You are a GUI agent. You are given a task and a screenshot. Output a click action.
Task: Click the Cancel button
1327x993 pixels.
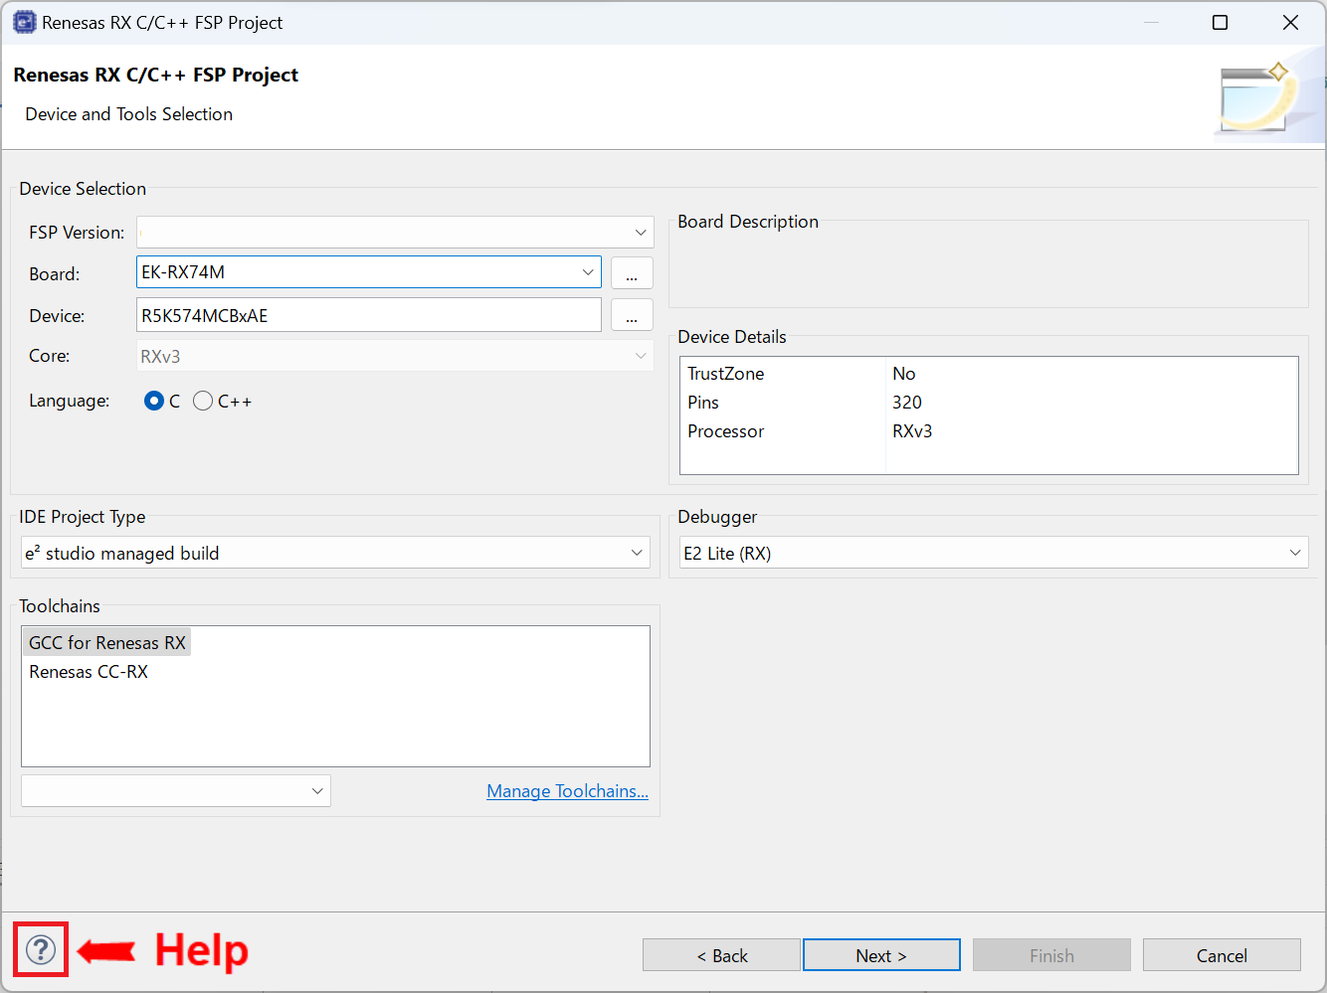tap(1222, 955)
